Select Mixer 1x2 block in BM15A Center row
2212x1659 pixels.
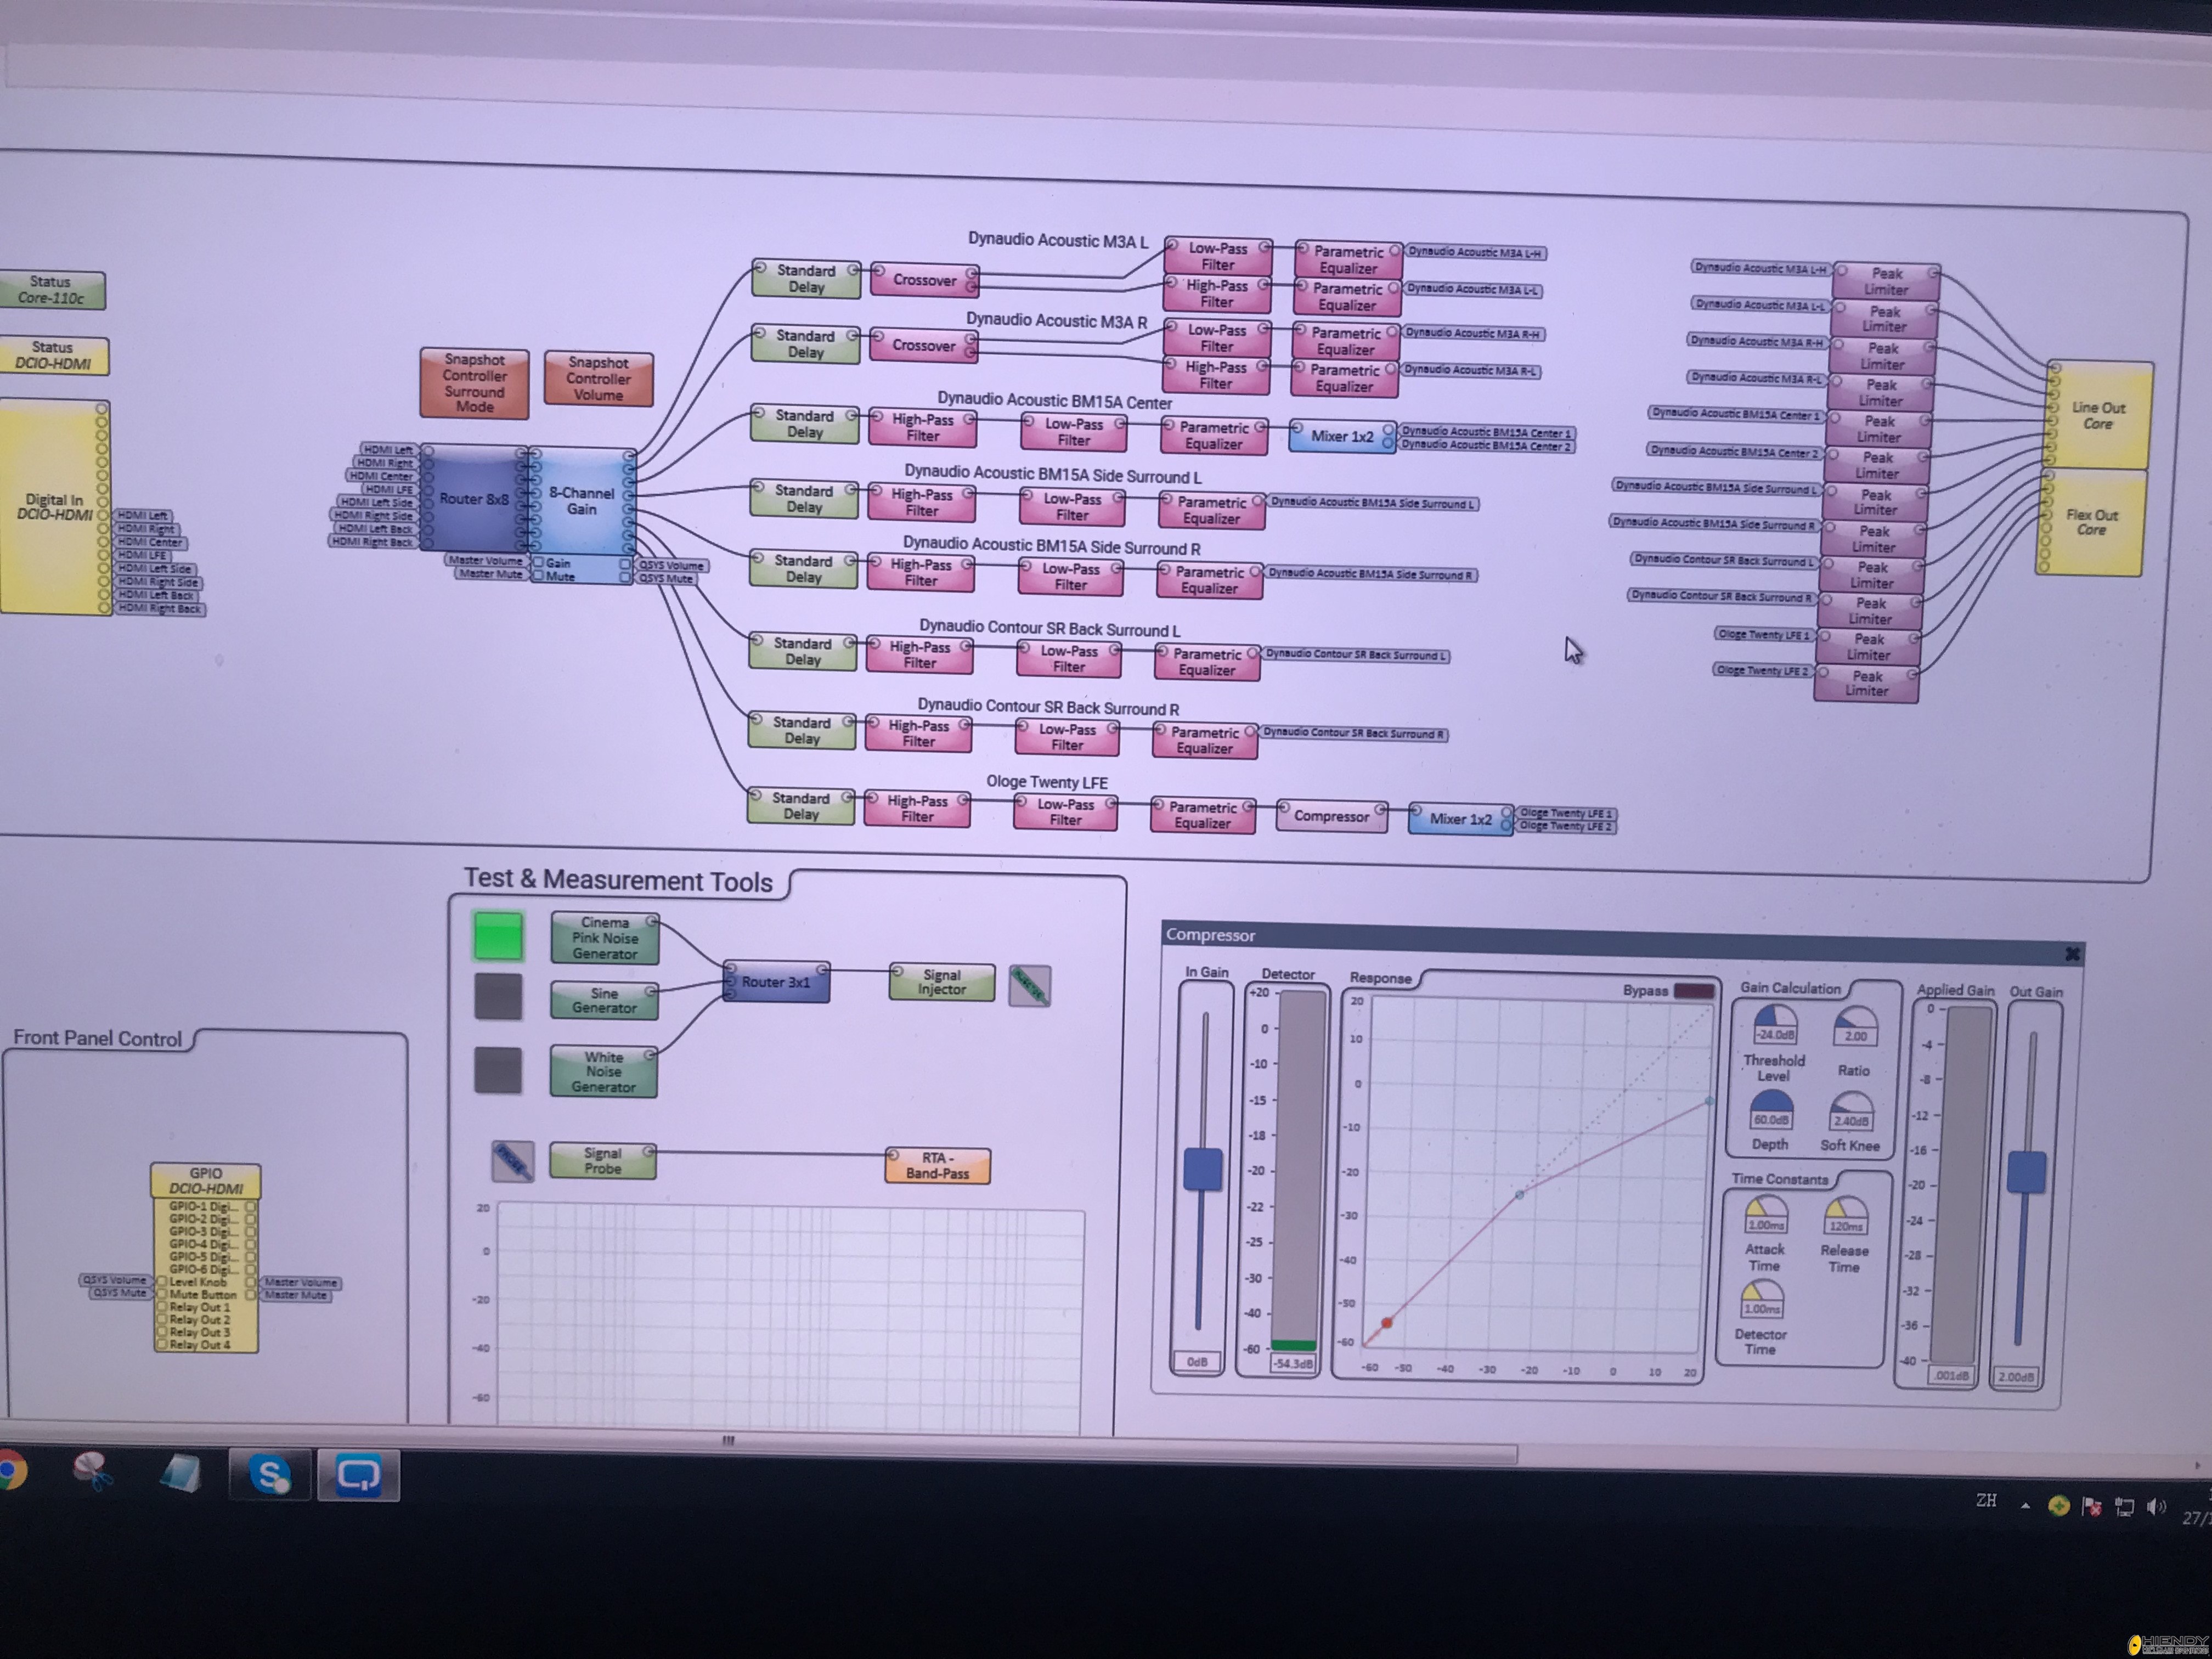click(1342, 436)
